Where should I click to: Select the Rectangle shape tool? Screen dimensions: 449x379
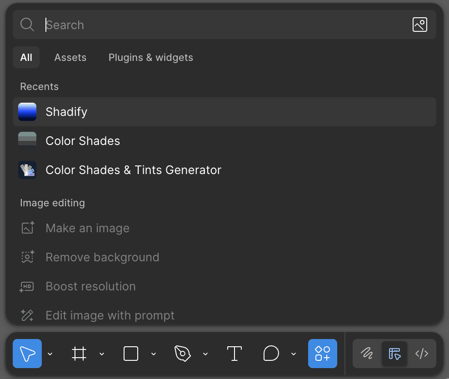pyautogui.click(x=131, y=354)
